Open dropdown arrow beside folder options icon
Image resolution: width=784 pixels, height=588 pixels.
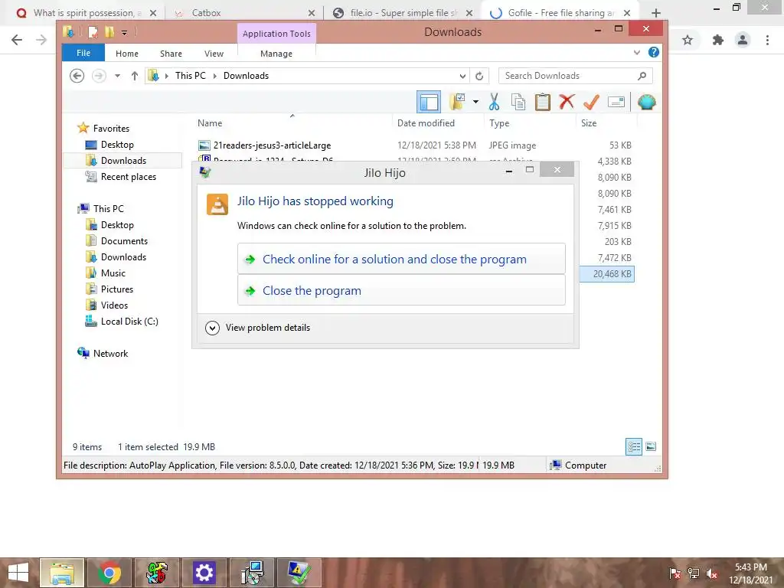pyautogui.click(x=475, y=102)
